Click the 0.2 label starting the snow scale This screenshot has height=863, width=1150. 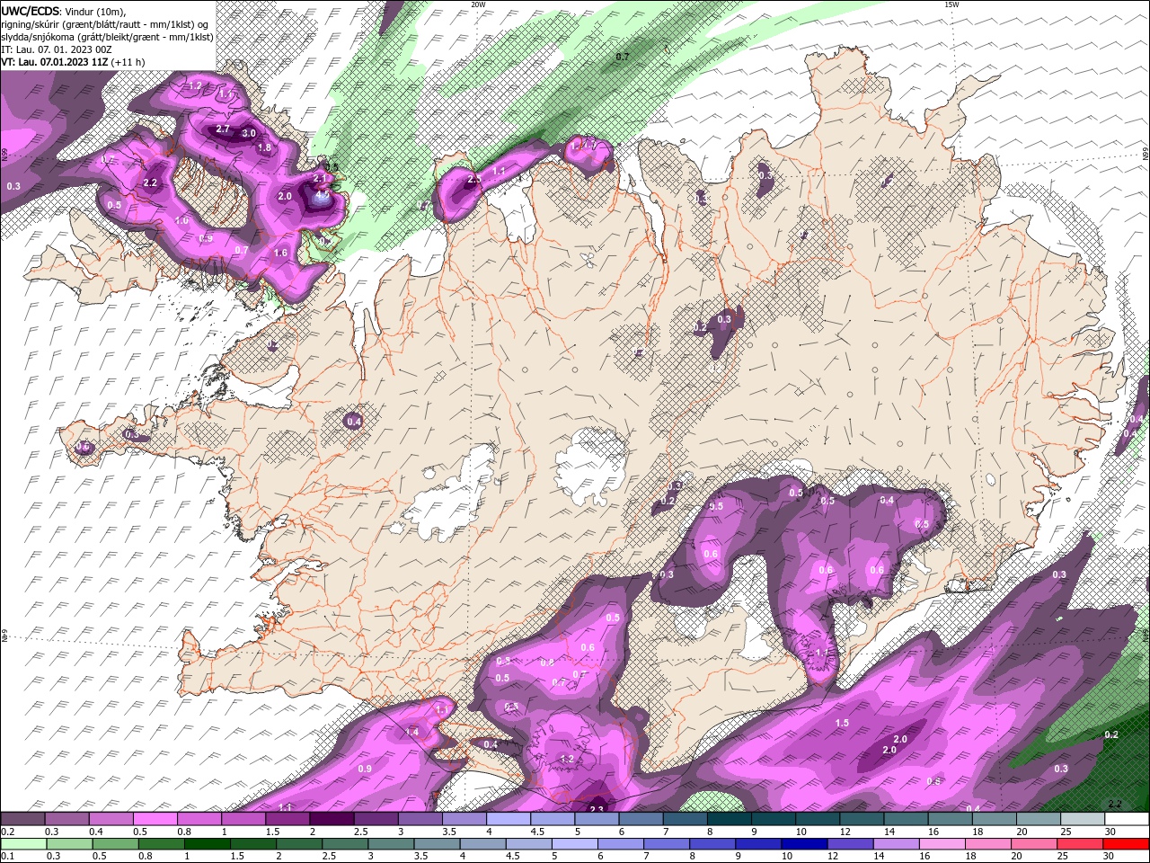point(7,832)
